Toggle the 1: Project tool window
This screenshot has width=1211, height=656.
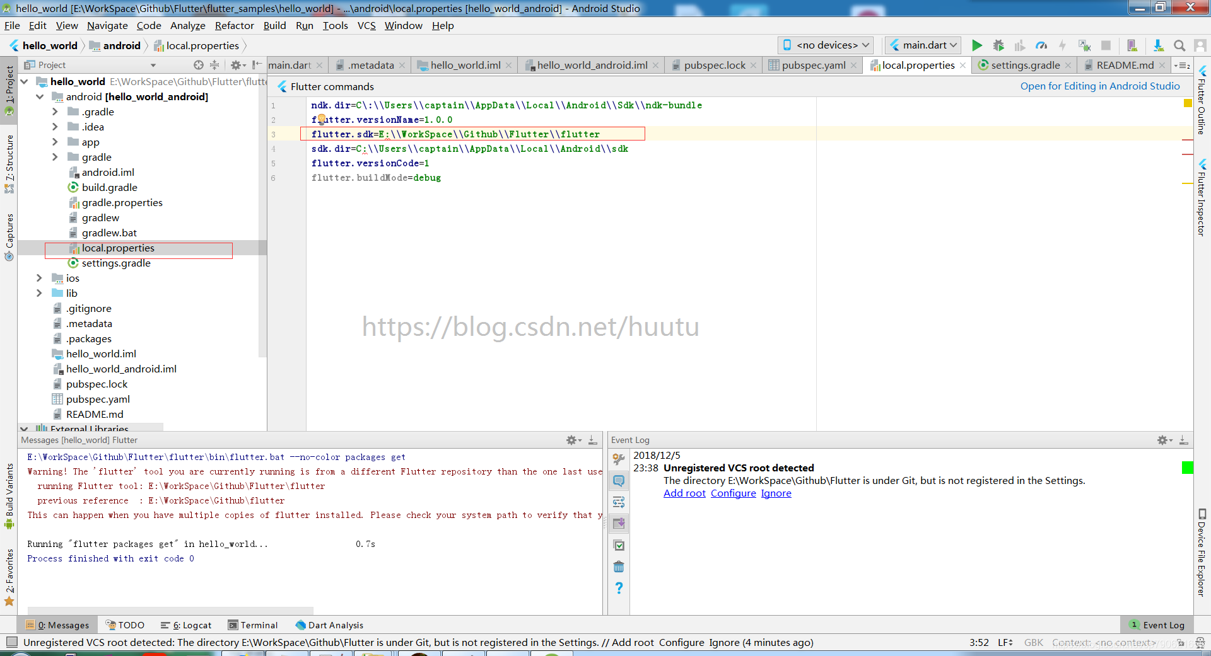tap(9, 91)
